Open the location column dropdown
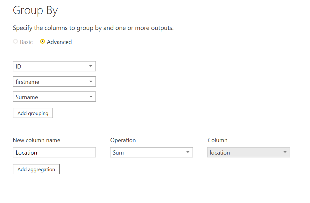This screenshot has height=203, width=310. pos(249,152)
